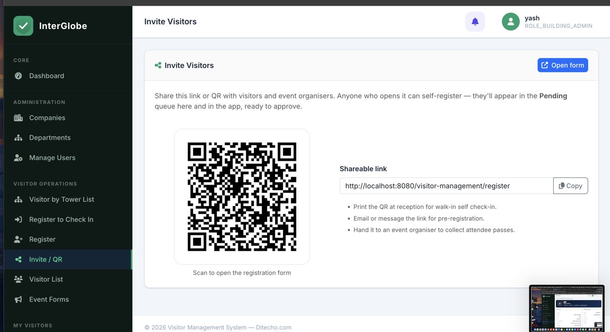The image size is (610, 332).
Task: Select Manage Users in sidebar
Action: pyautogui.click(x=68, y=158)
